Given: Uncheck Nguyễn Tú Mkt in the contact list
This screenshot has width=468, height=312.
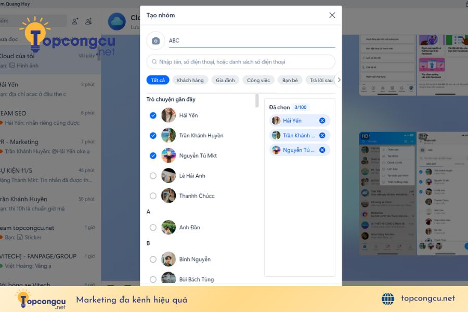Looking at the screenshot, I should point(153,155).
